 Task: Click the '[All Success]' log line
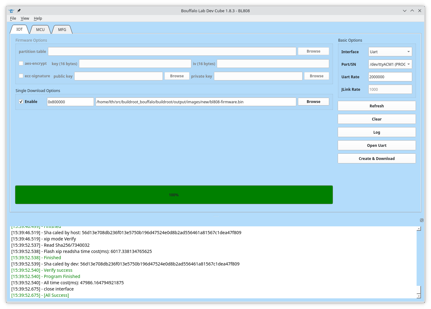click(40, 295)
